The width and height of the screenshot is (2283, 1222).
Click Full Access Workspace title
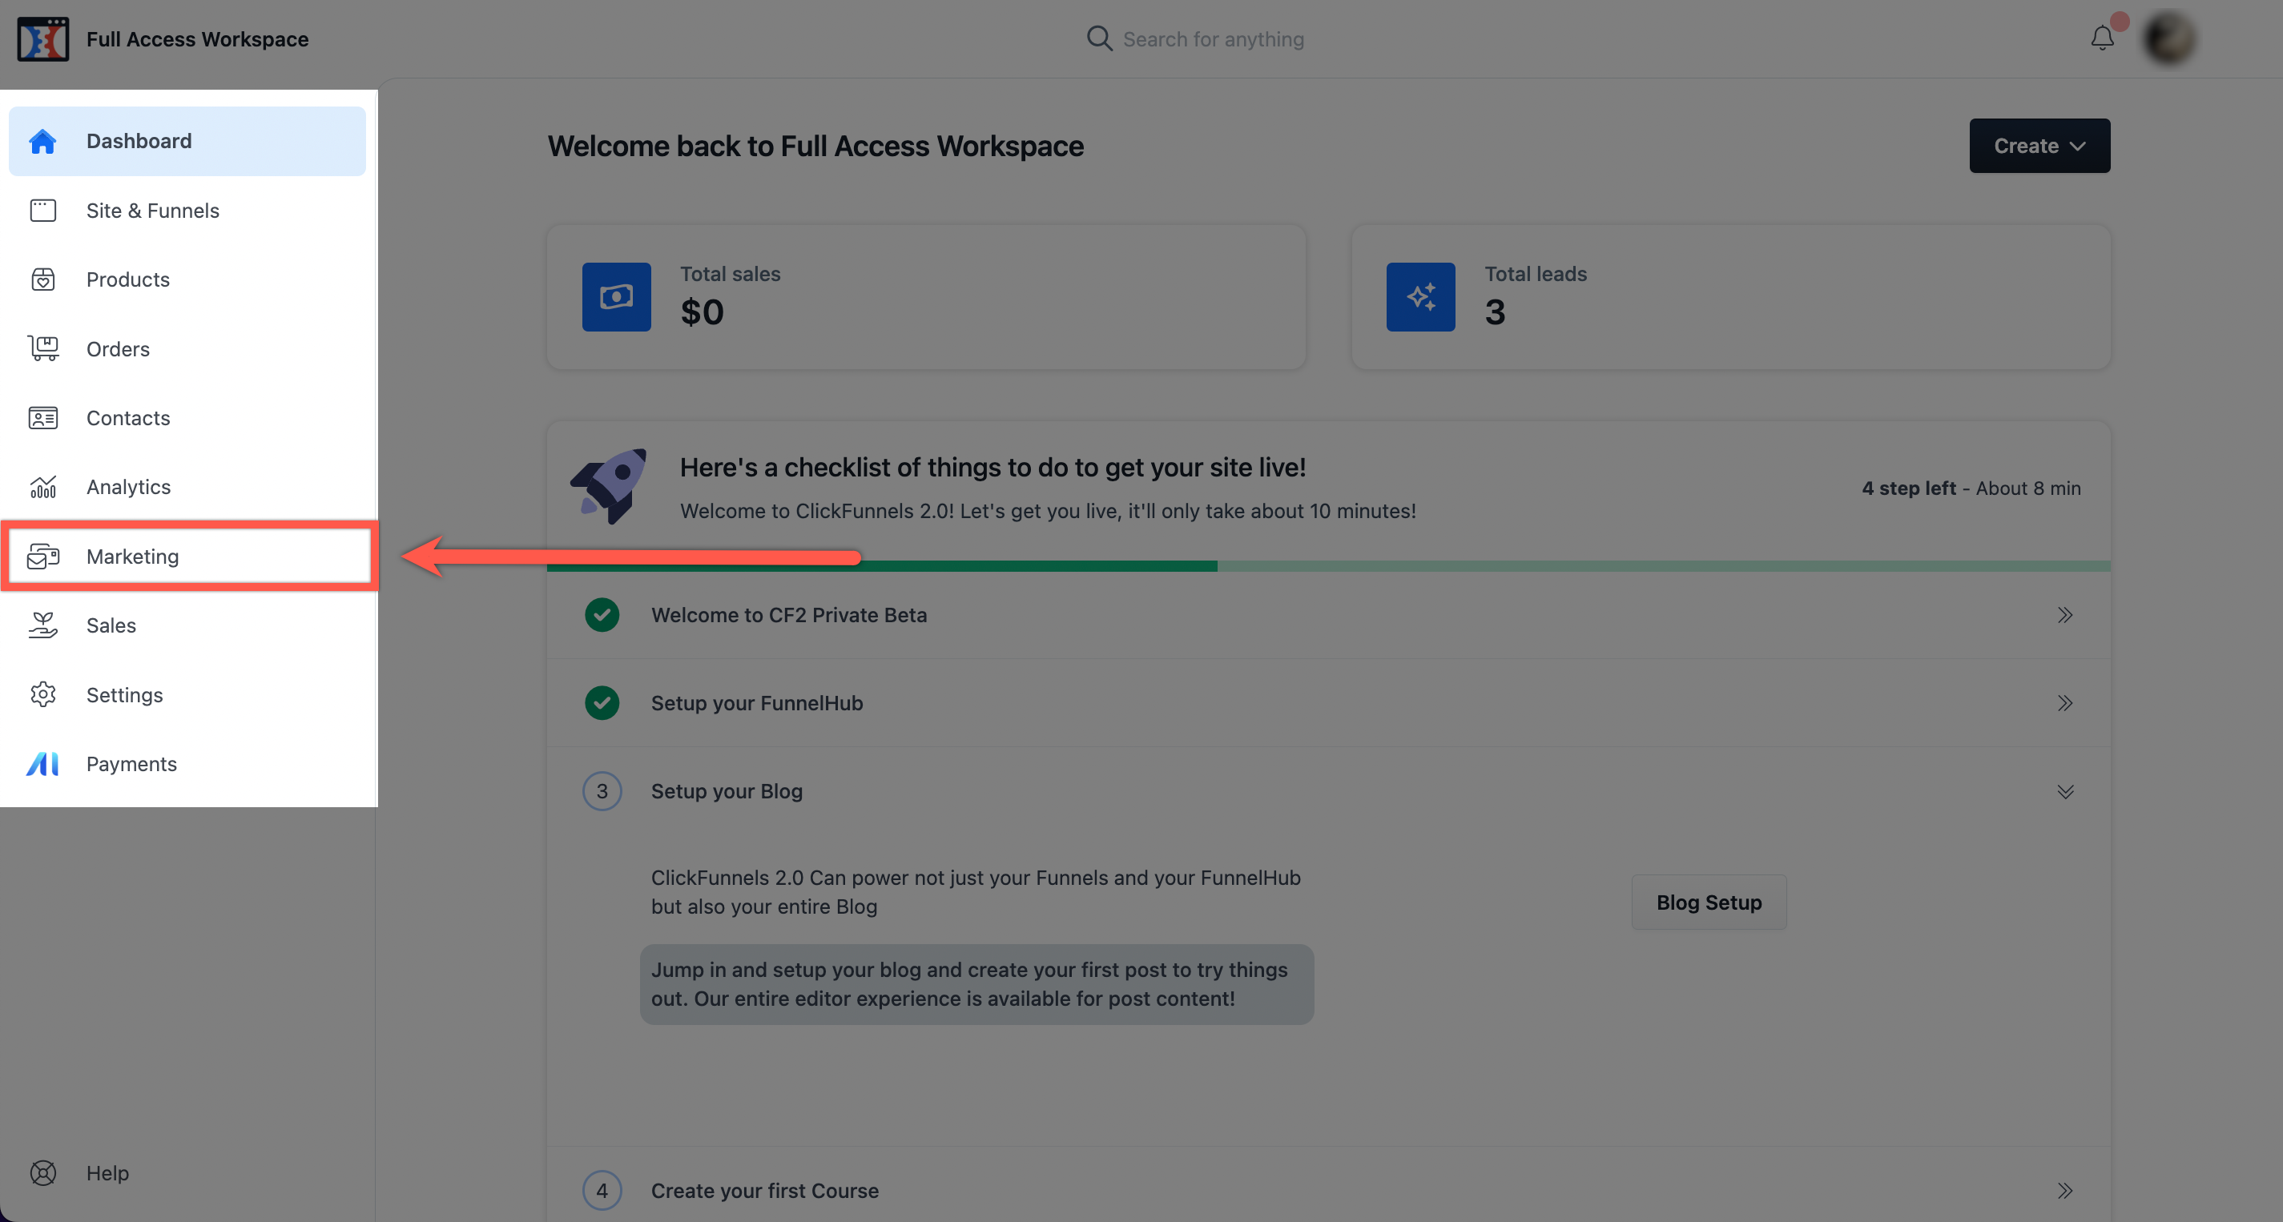(197, 39)
